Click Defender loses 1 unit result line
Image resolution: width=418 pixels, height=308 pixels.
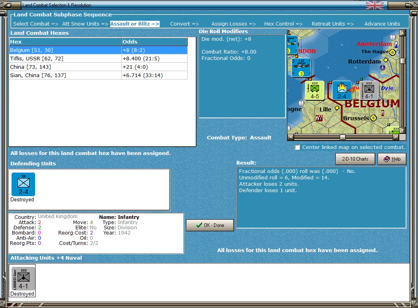click(267, 191)
